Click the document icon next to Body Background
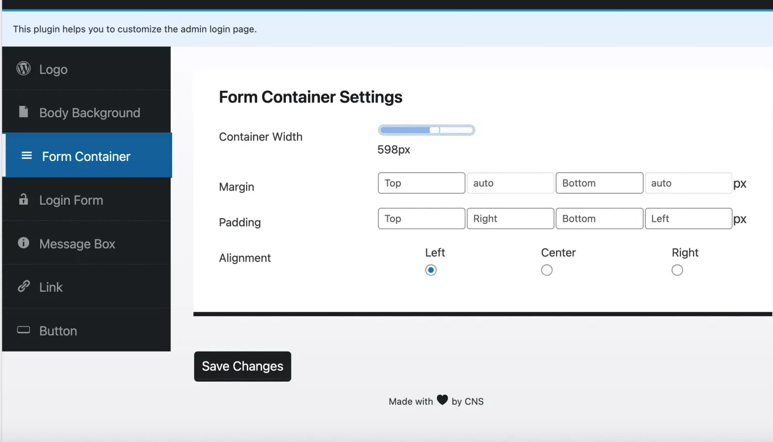Viewport: 773px width, 442px height. click(23, 112)
